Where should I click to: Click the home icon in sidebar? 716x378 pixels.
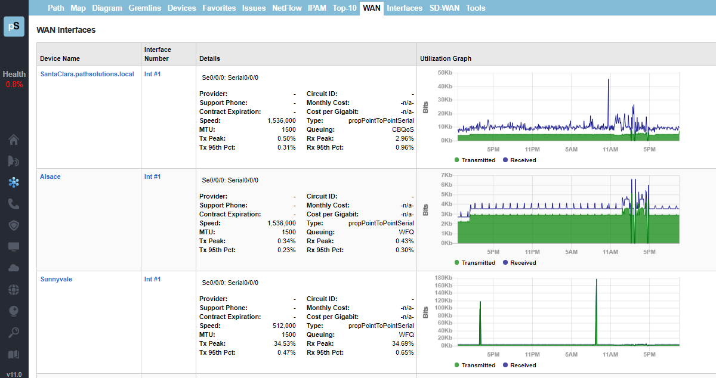point(14,140)
